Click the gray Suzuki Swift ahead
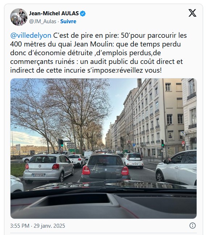 [105, 168]
